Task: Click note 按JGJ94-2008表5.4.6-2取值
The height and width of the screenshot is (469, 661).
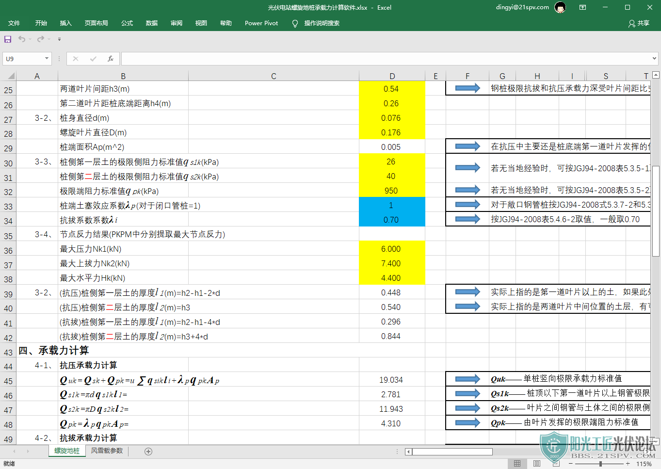Action: tap(565, 219)
